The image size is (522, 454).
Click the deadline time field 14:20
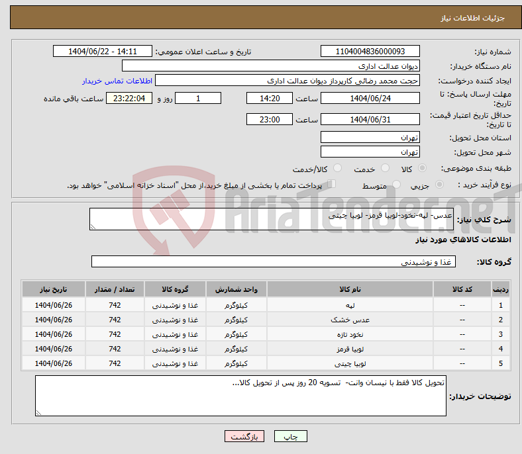[270, 98]
